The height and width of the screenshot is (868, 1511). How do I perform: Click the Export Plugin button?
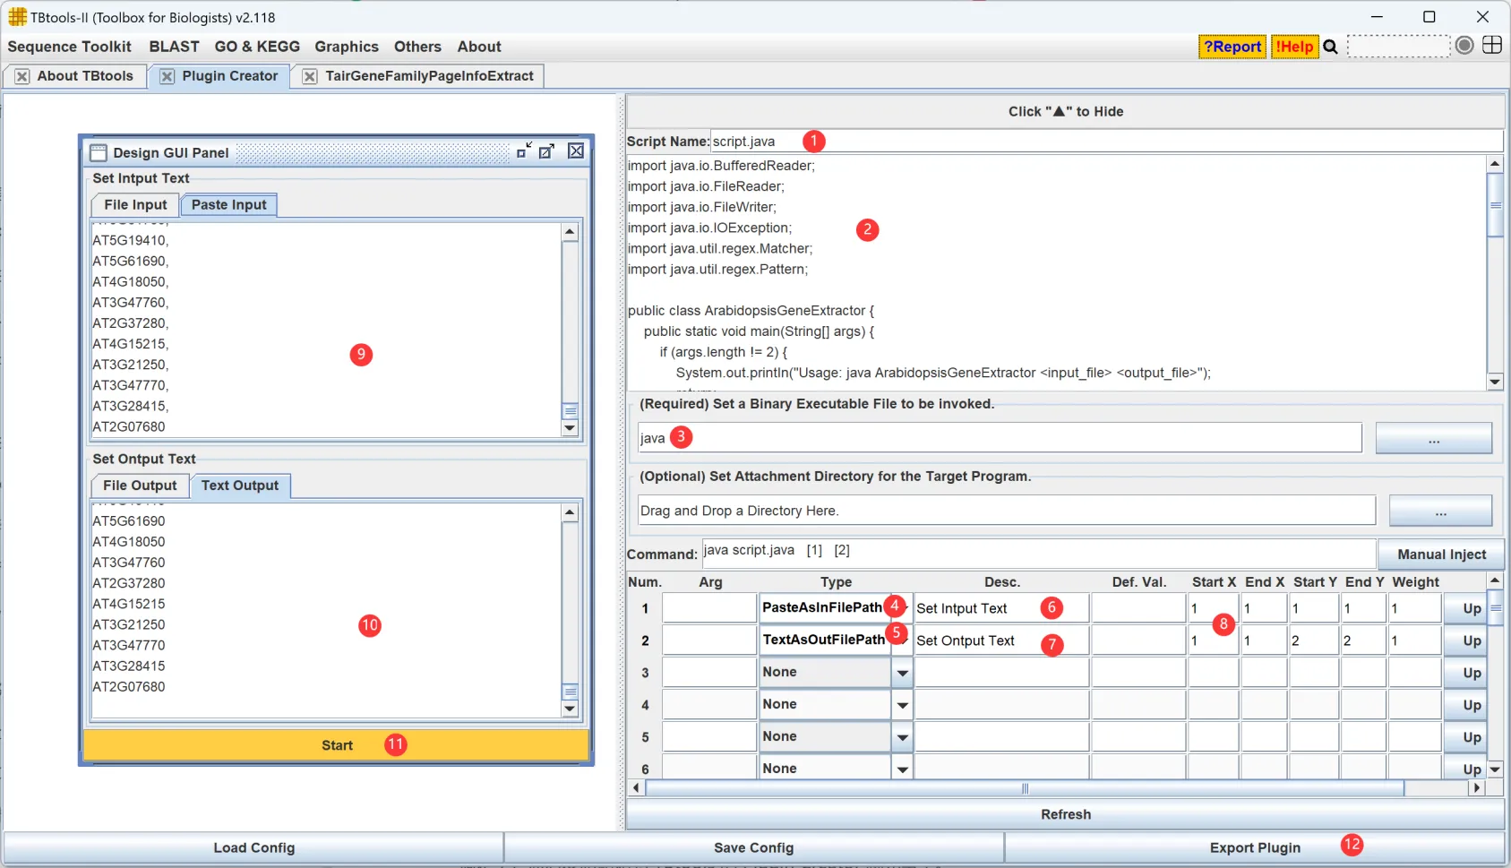click(x=1254, y=847)
